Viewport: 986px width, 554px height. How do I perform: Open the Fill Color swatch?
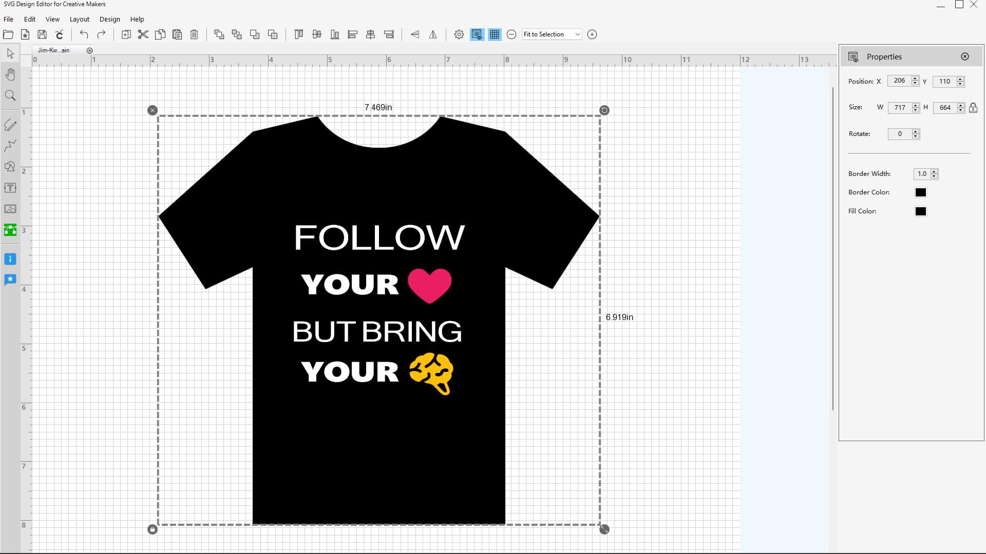(x=920, y=211)
